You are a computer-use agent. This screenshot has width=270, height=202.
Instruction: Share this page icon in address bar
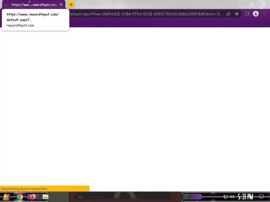228,14
